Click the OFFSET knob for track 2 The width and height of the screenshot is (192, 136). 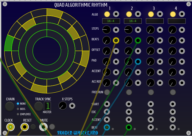click(x=129, y=51)
